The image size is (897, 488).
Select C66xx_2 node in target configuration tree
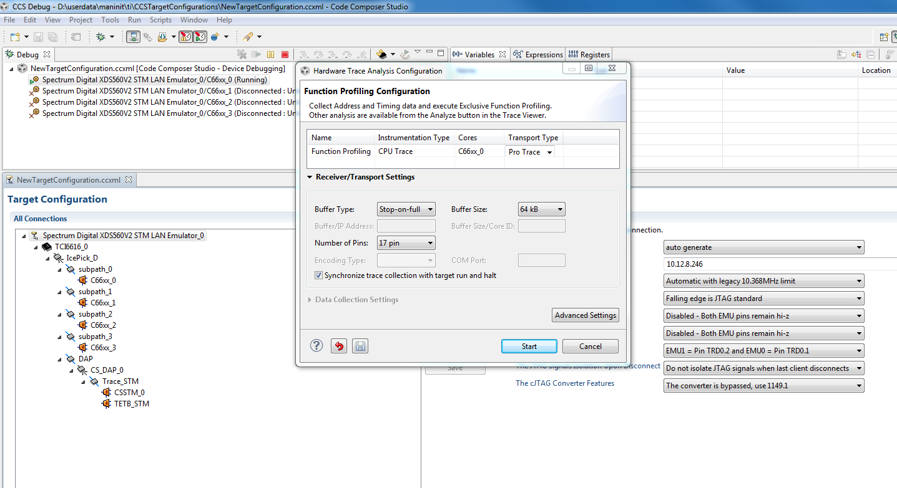click(103, 325)
